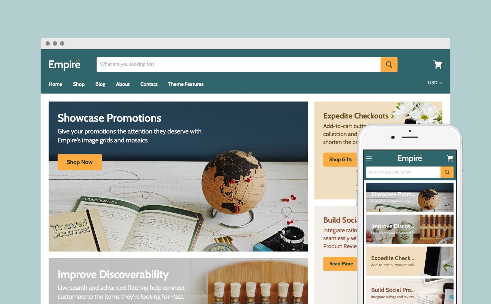Expand the mobile Improve Discoverability card chevron

click(x=445, y=230)
